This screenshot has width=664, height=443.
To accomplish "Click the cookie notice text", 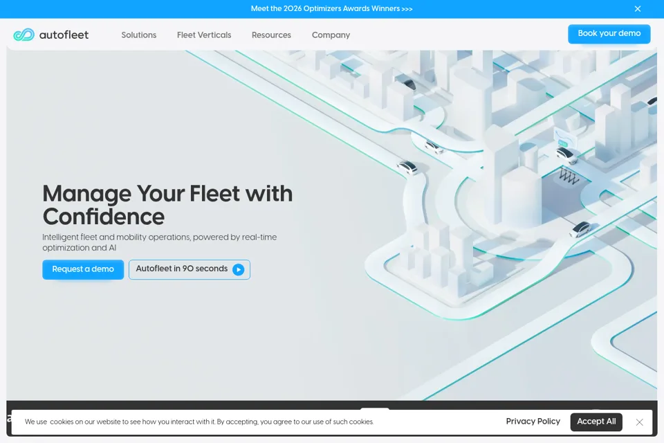I will [199, 422].
